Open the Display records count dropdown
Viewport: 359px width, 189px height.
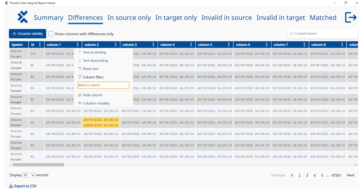click(x=29, y=175)
